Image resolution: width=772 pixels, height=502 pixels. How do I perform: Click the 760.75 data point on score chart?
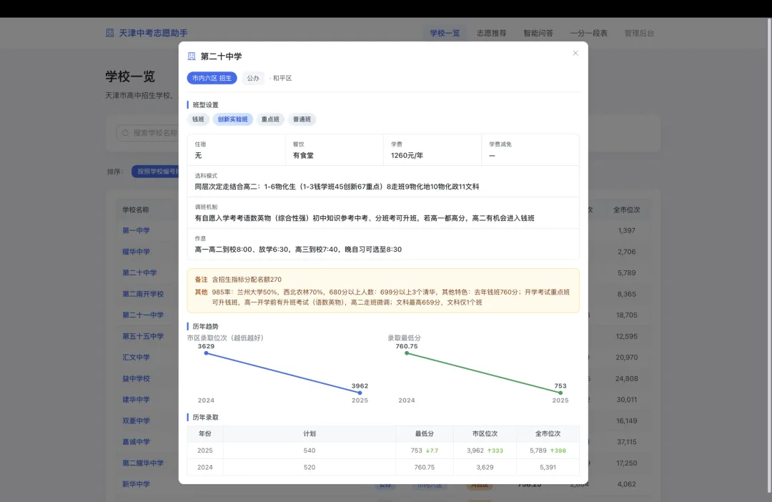(x=407, y=353)
